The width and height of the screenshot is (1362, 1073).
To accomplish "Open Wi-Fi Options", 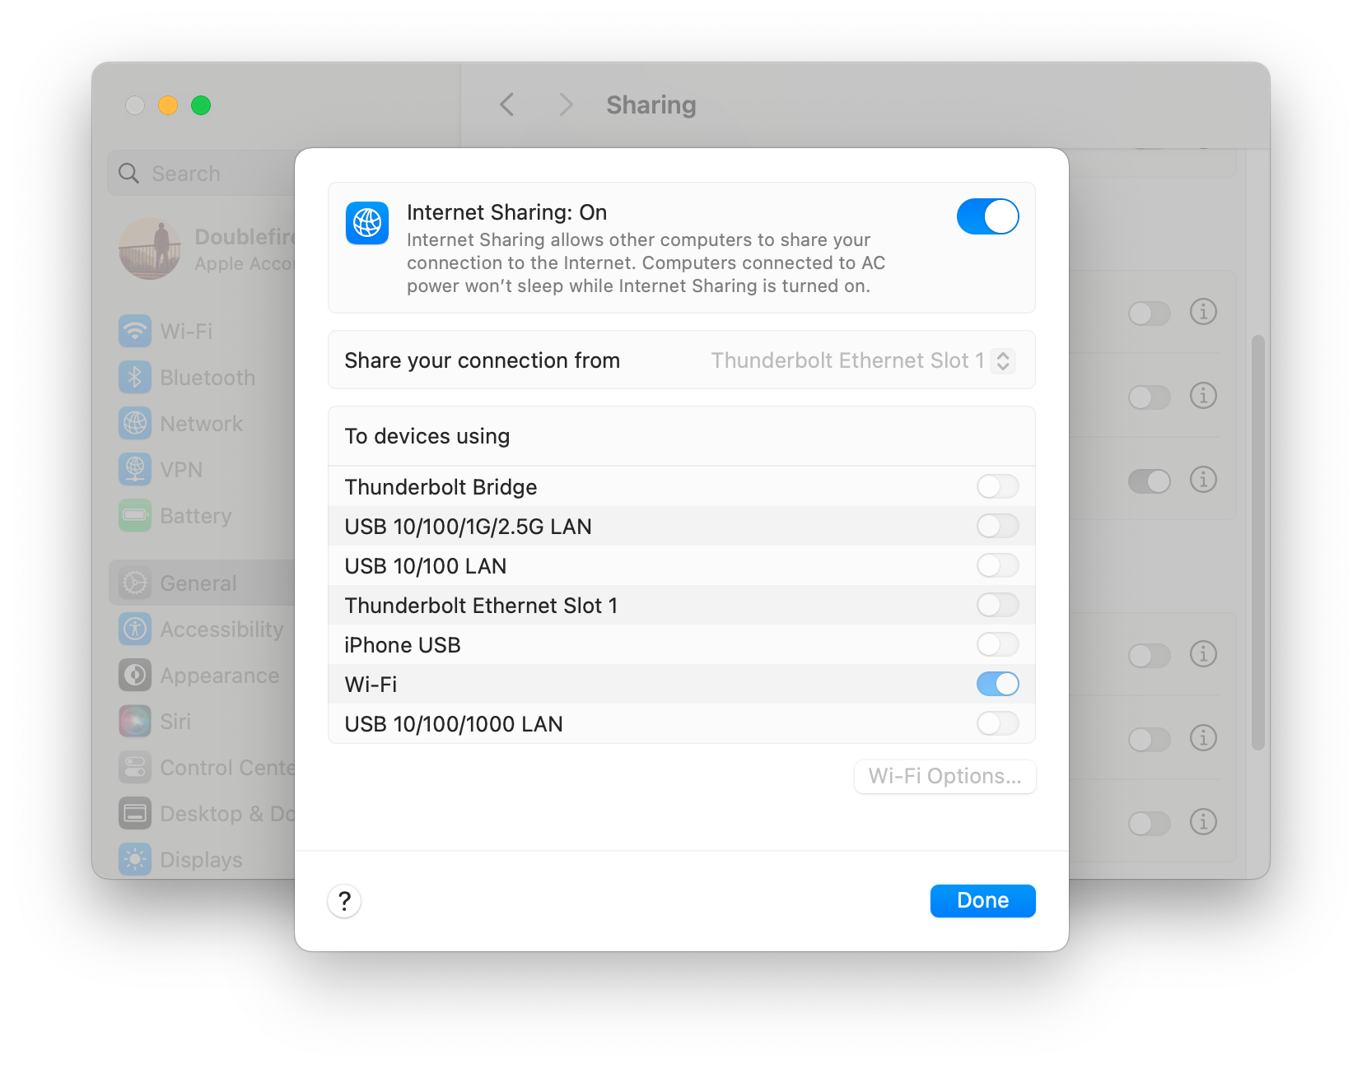I will (945, 776).
